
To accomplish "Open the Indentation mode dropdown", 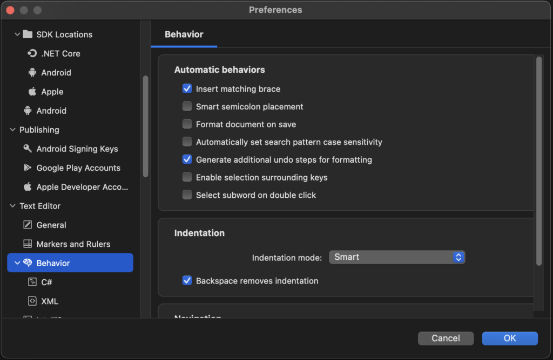I will pos(397,257).
